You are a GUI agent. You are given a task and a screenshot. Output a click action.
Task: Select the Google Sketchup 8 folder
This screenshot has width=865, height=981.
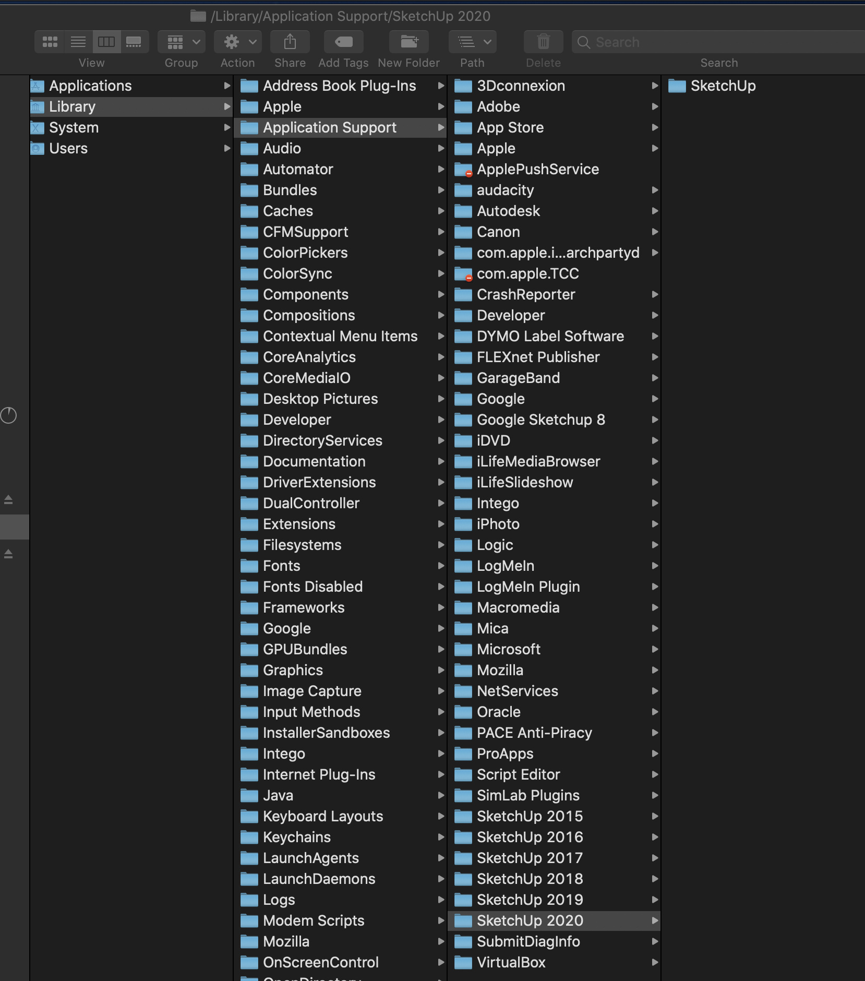554,420
